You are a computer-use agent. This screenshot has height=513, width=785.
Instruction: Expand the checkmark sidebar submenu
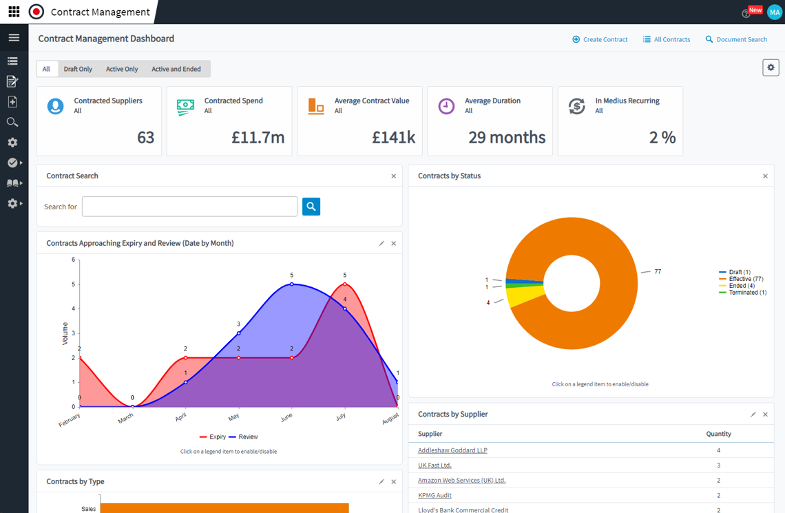tap(14, 163)
